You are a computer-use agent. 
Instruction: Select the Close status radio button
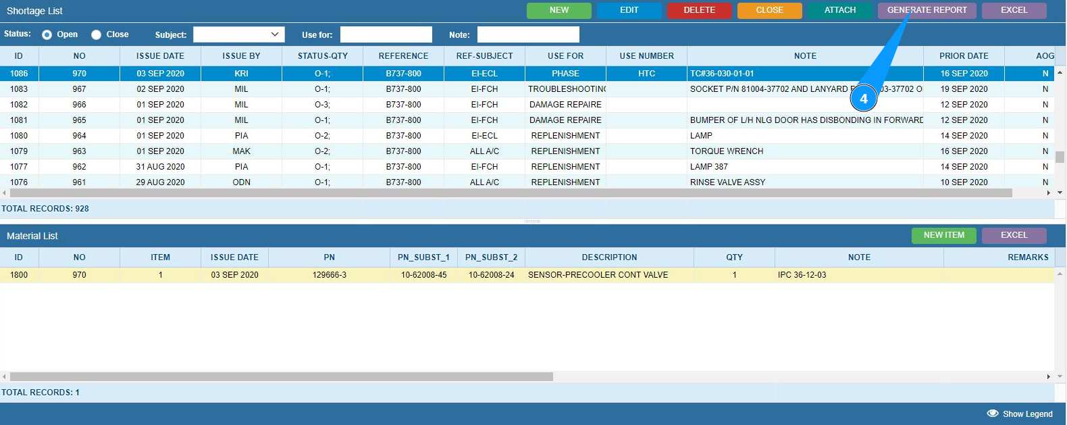[x=96, y=34]
